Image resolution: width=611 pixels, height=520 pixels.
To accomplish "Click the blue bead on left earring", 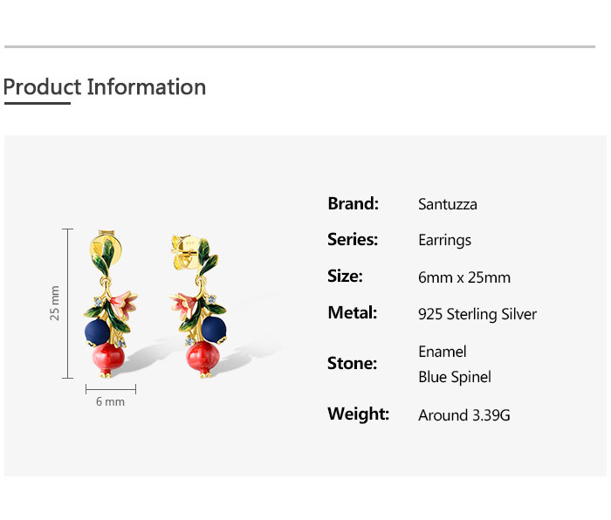I will point(95,331).
